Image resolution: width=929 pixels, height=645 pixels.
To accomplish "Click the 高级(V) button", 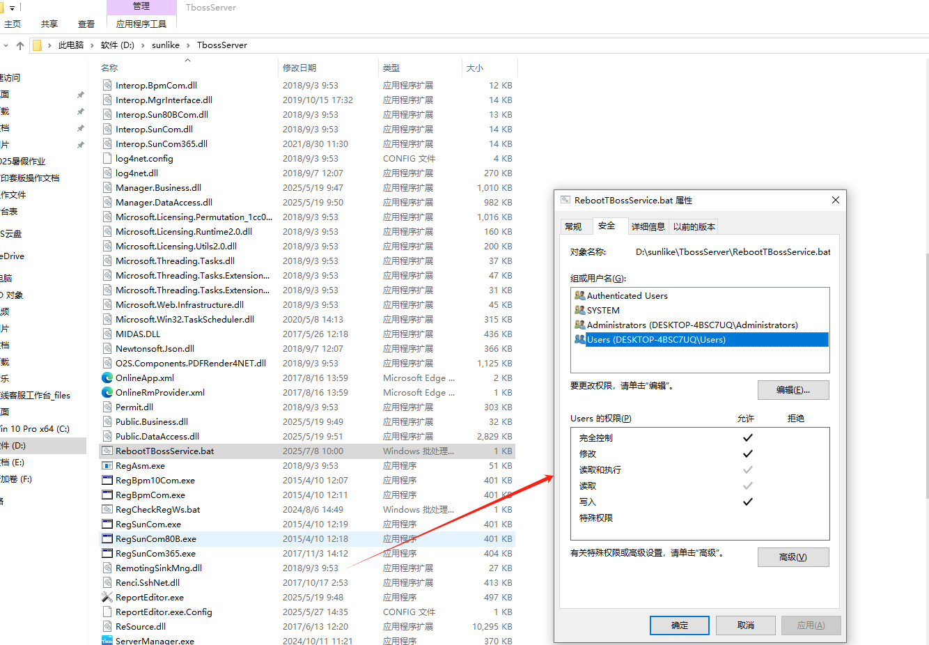I will pos(793,557).
